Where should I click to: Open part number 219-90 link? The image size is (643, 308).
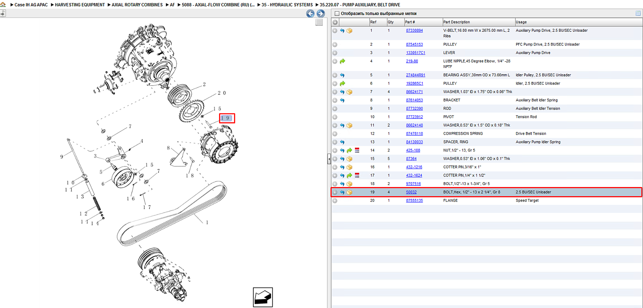412,61
